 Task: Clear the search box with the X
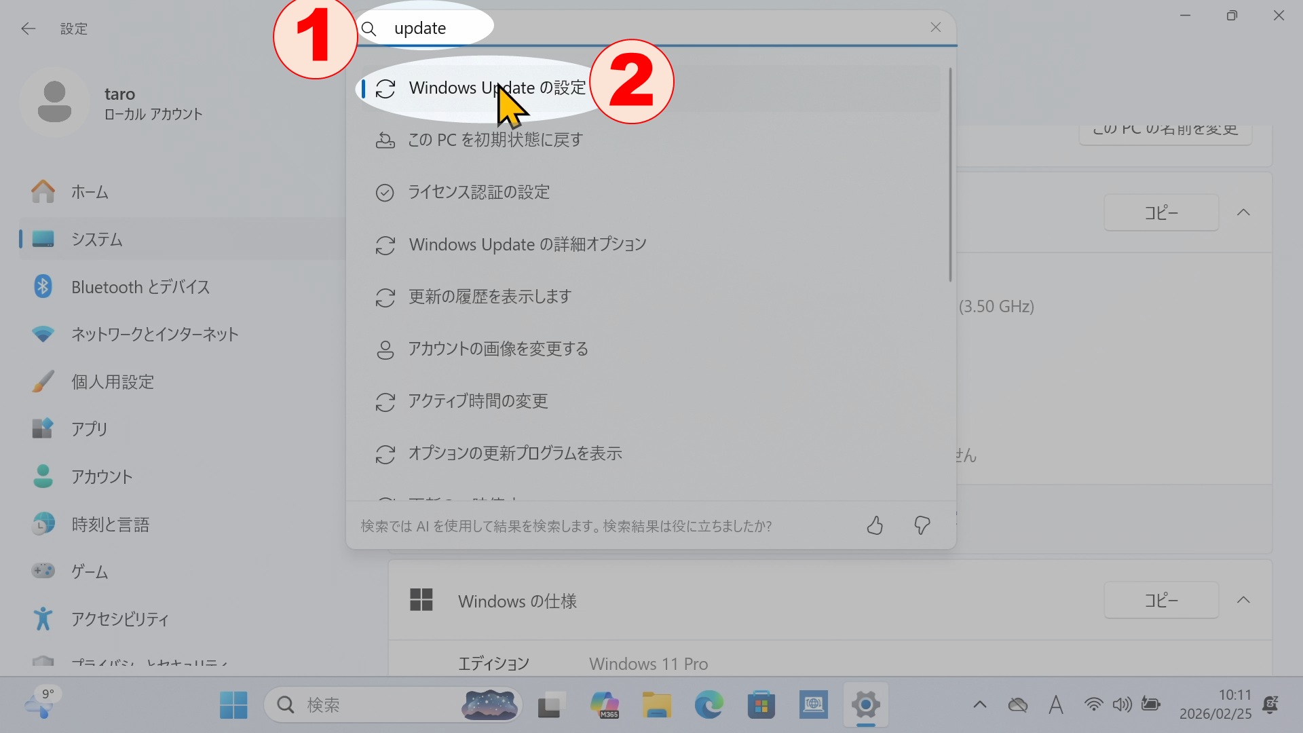point(935,27)
